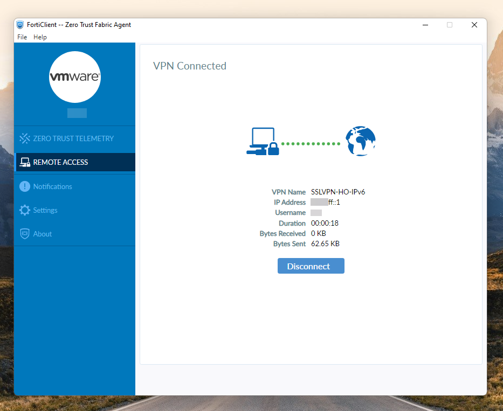Viewport: 503px width, 411px height.
Task: Click VPN name SSLVPN-HO-IPv6
Action: tap(338, 192)
